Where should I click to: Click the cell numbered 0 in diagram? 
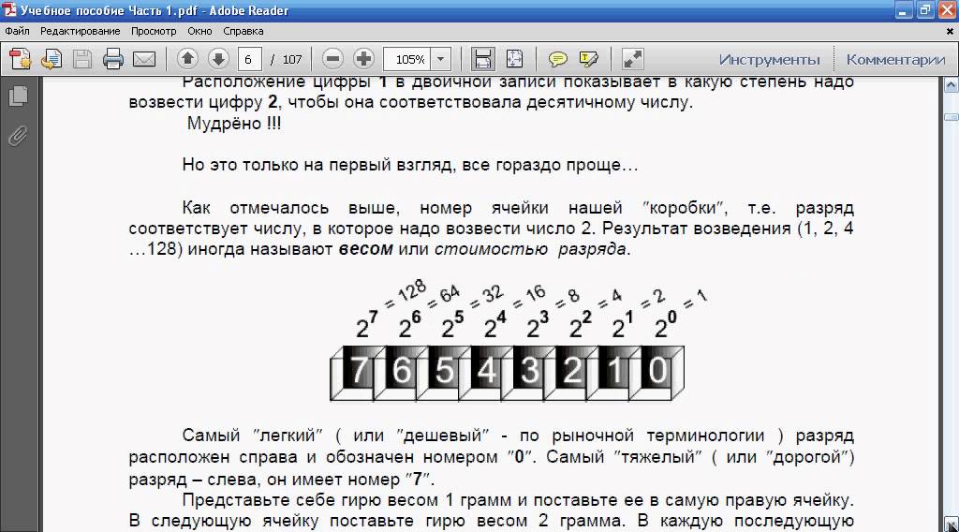coord(657,369)
